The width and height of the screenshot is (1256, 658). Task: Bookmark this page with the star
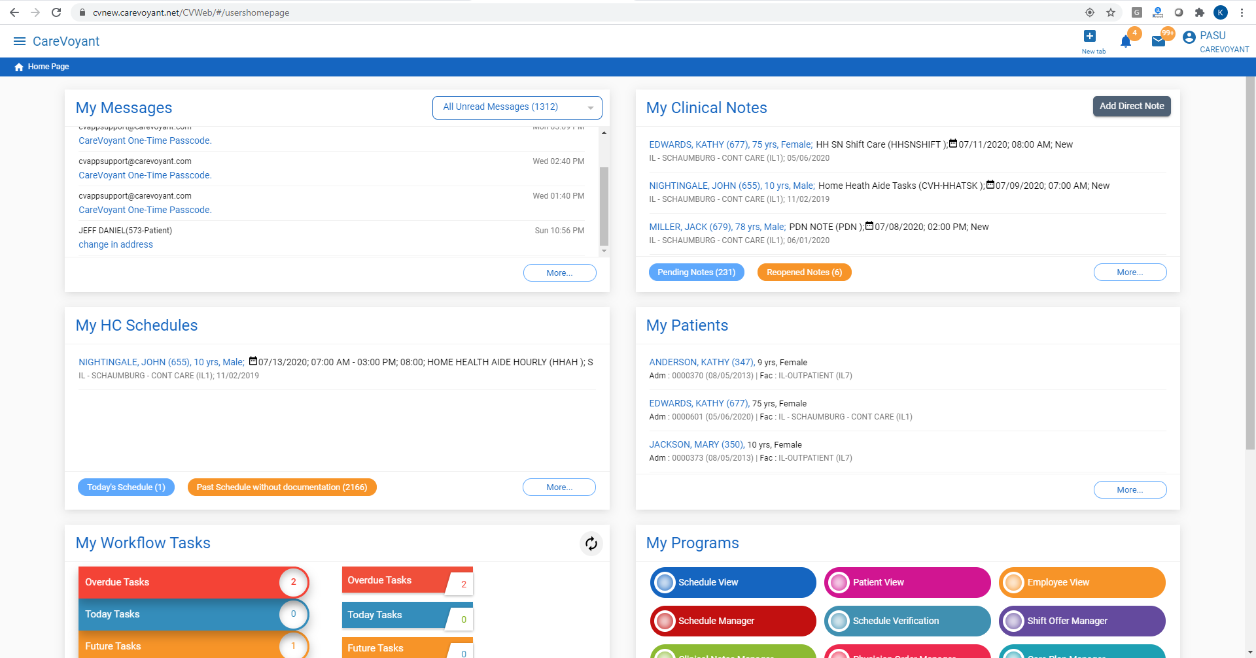coord(1111,12)
